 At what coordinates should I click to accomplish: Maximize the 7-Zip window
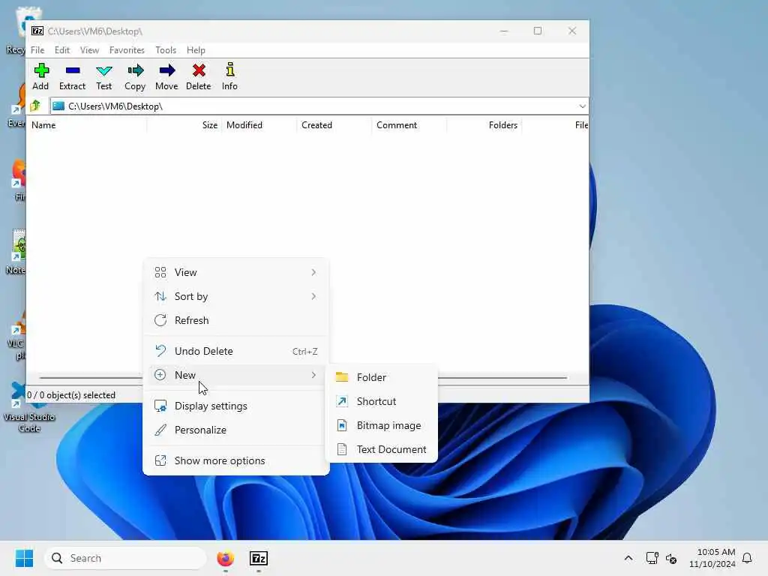click(x=537, y=31)
